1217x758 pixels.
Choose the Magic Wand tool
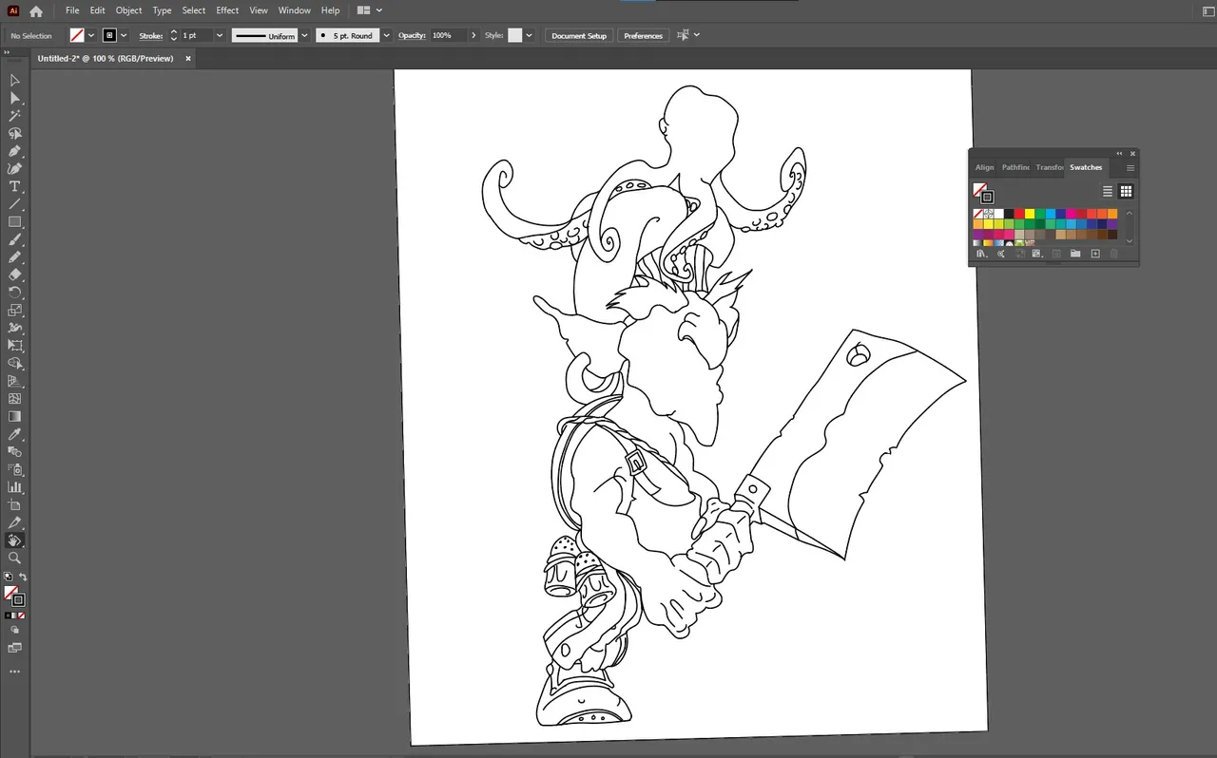[14, 116]
